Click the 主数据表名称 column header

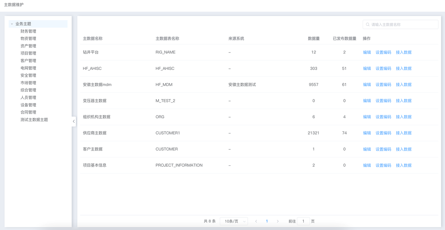pyautogui.click(x=167, y=38)
